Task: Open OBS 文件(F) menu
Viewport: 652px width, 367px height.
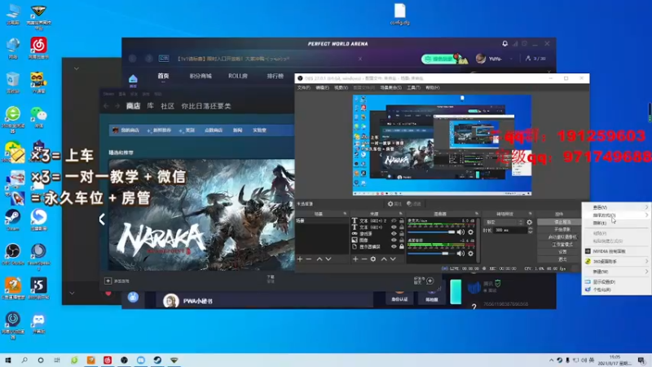Action: pyautogui.click(x=303, y=88)
